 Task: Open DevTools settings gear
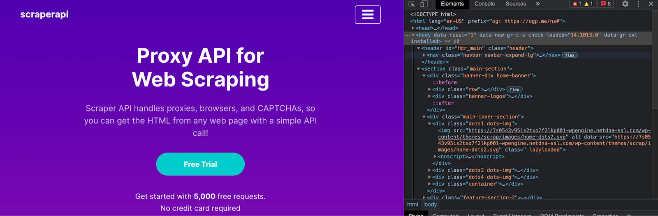625,4
